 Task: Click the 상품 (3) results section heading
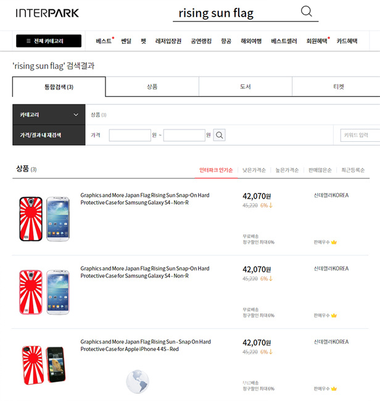pos(27,169)
